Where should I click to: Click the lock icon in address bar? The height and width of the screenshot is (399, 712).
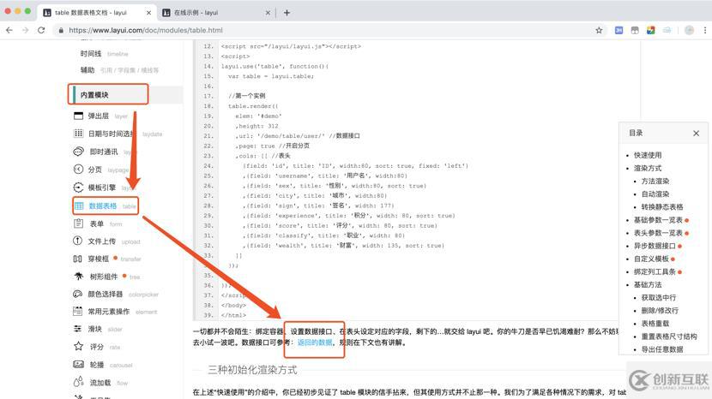(x=61, y=30)
